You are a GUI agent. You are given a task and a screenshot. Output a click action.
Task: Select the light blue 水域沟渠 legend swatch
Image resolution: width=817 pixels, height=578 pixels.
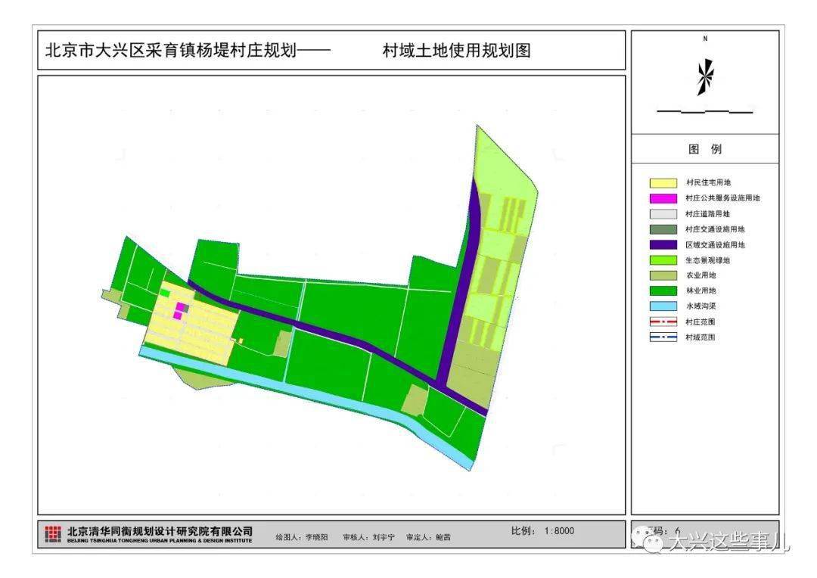click(x=663, y=306)
